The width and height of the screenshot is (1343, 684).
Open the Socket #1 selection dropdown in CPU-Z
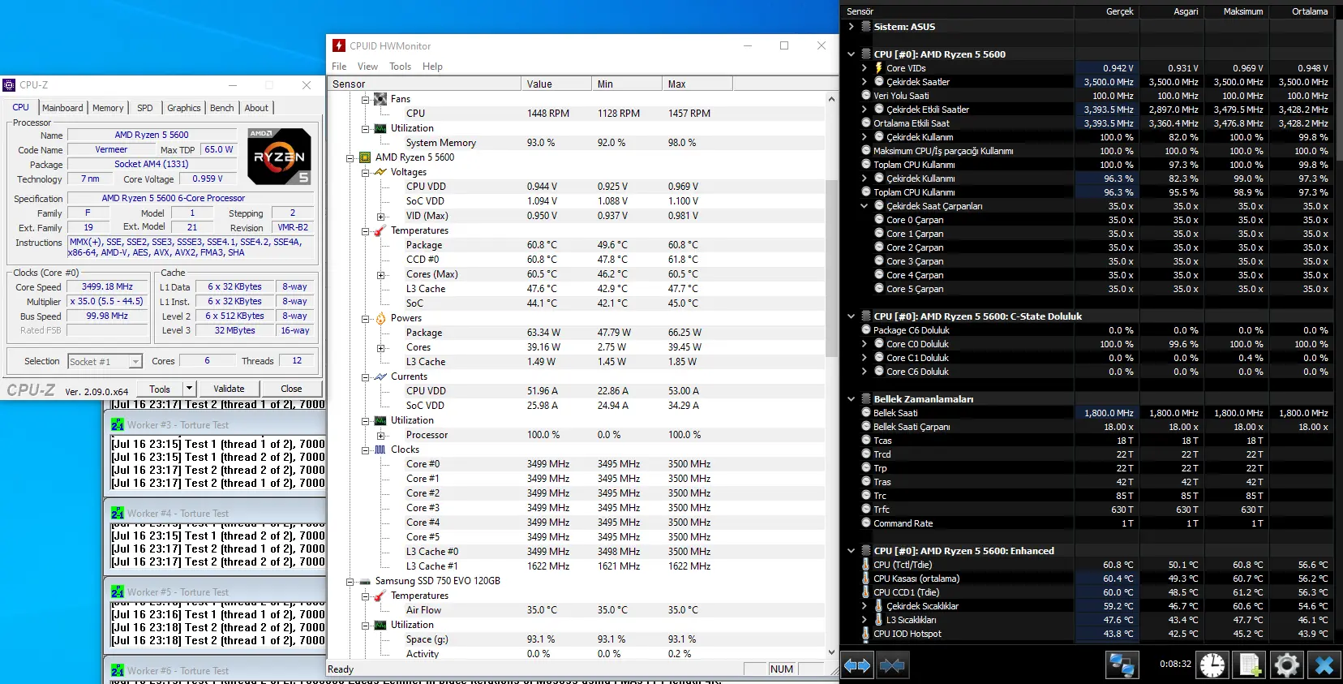[135, 361]
